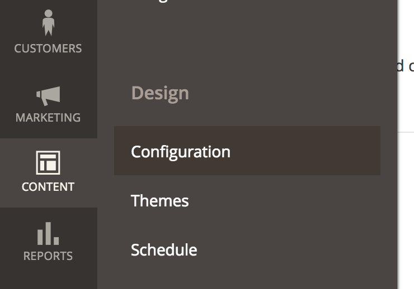Click the Customers person icon
The width and height of the screenshot is (414, 289).
[48, 23]
